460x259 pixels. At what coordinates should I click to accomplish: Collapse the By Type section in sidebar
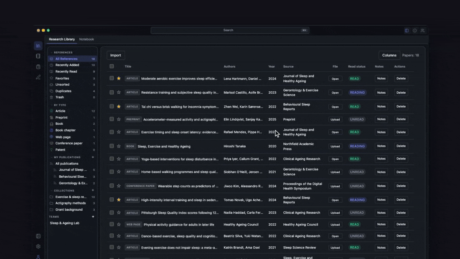point(52,105)
